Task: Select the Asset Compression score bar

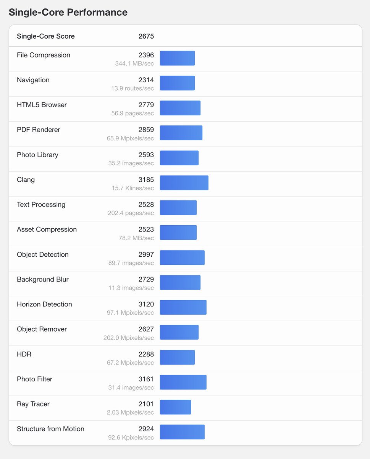Action: [x=178, y=233]
